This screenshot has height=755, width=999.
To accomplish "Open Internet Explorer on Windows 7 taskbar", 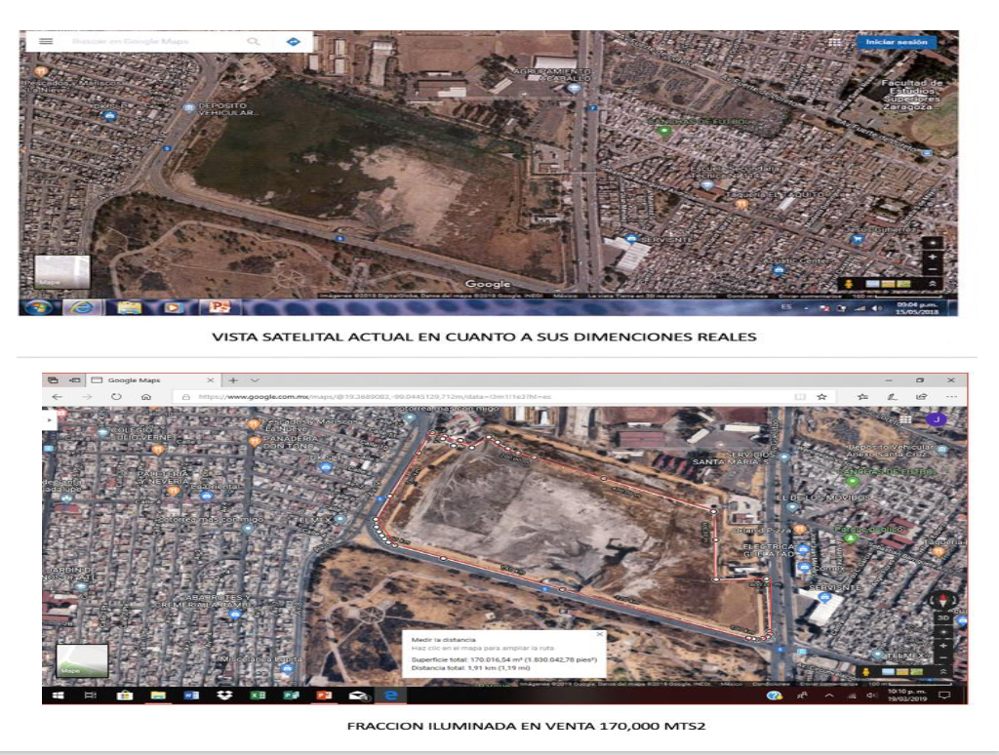I will click(82, 307).
